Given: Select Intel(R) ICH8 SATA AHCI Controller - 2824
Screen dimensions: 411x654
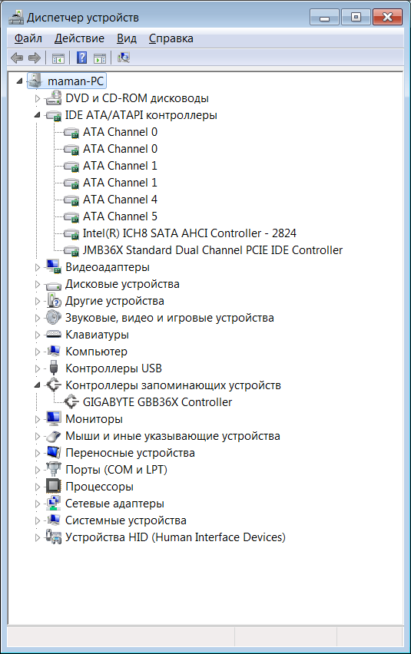Looking at the screenshot, I should [190, 233].
